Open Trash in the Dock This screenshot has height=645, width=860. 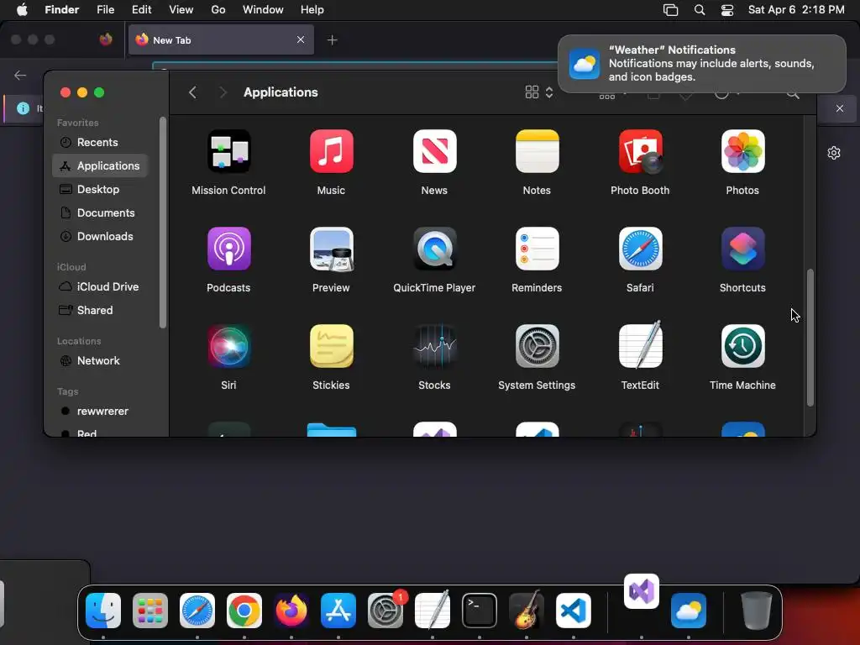pyautogui.click(x=757, y=611)
